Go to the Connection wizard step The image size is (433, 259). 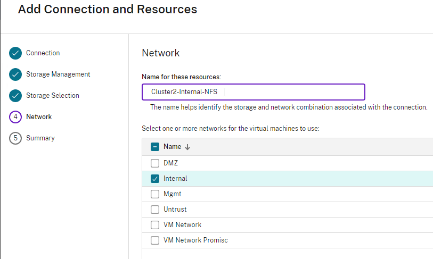[x=43, y=53]
